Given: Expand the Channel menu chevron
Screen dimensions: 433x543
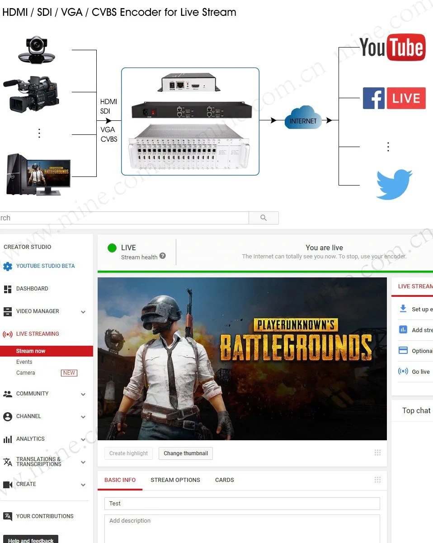Looking at the screenshot, I should (x=83, y=417).
